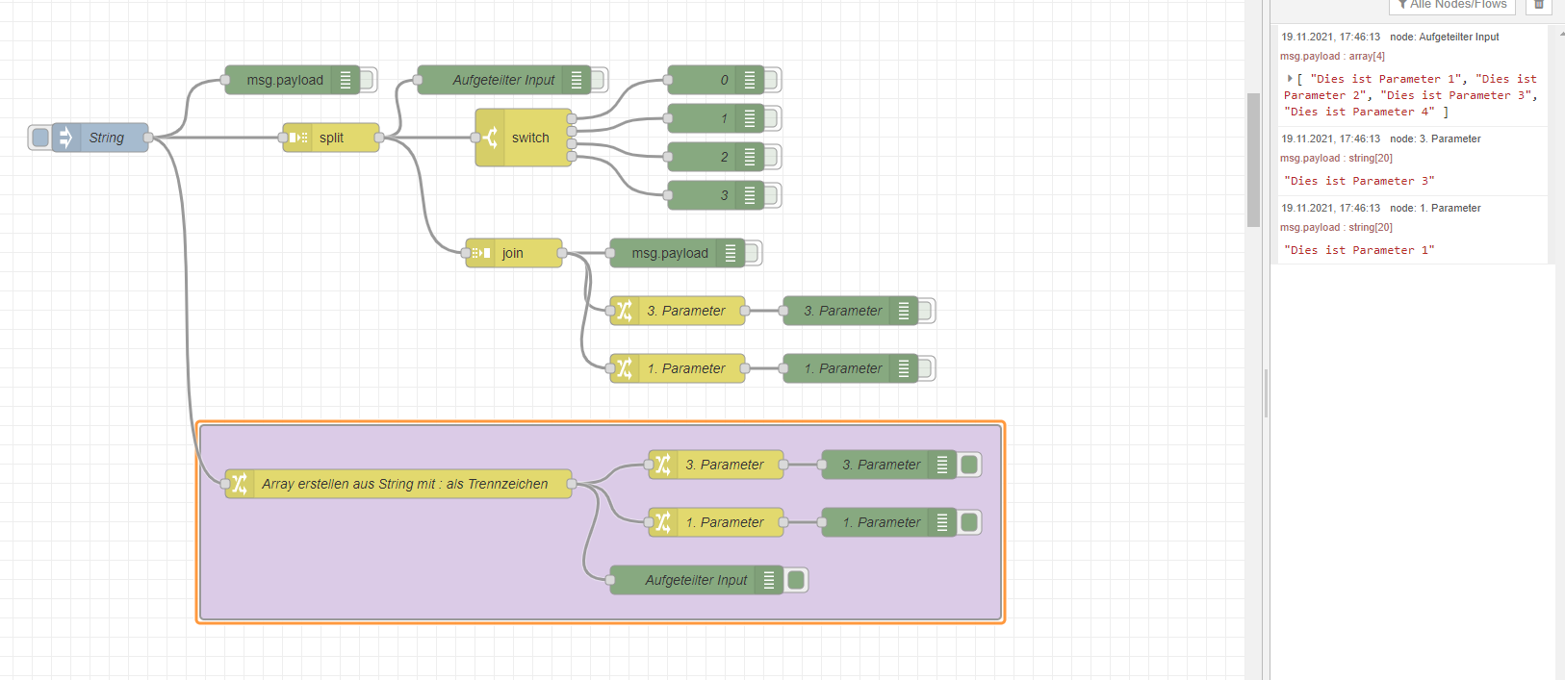The width and height of the screenshot is (1565, 680).
Task: Click debug list icon on node '0'
Action: click(750, 80)
